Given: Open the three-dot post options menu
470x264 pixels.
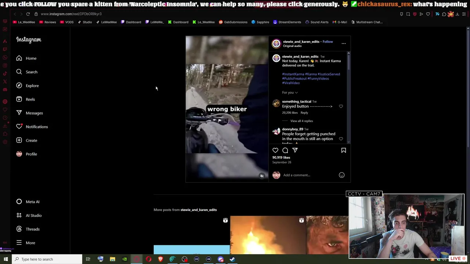Looking at the screenshot, I should 344,43.
